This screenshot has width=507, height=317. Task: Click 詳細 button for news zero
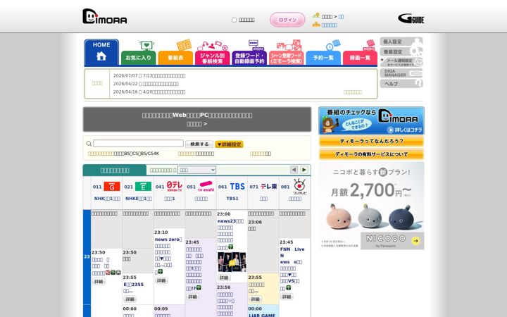pos(161,280)
